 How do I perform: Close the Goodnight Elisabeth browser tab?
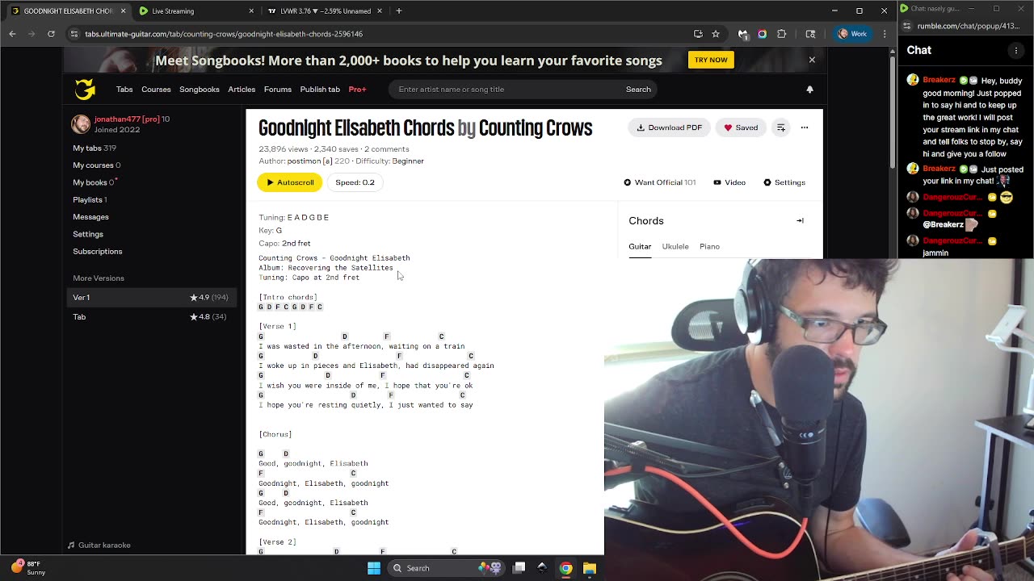click(123, 11)
